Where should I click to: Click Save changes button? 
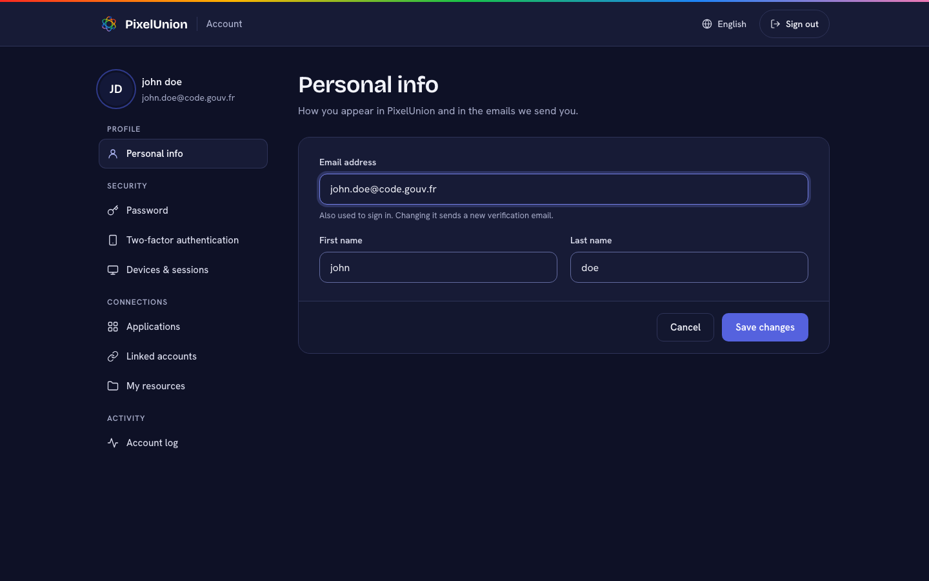point(765,327)
